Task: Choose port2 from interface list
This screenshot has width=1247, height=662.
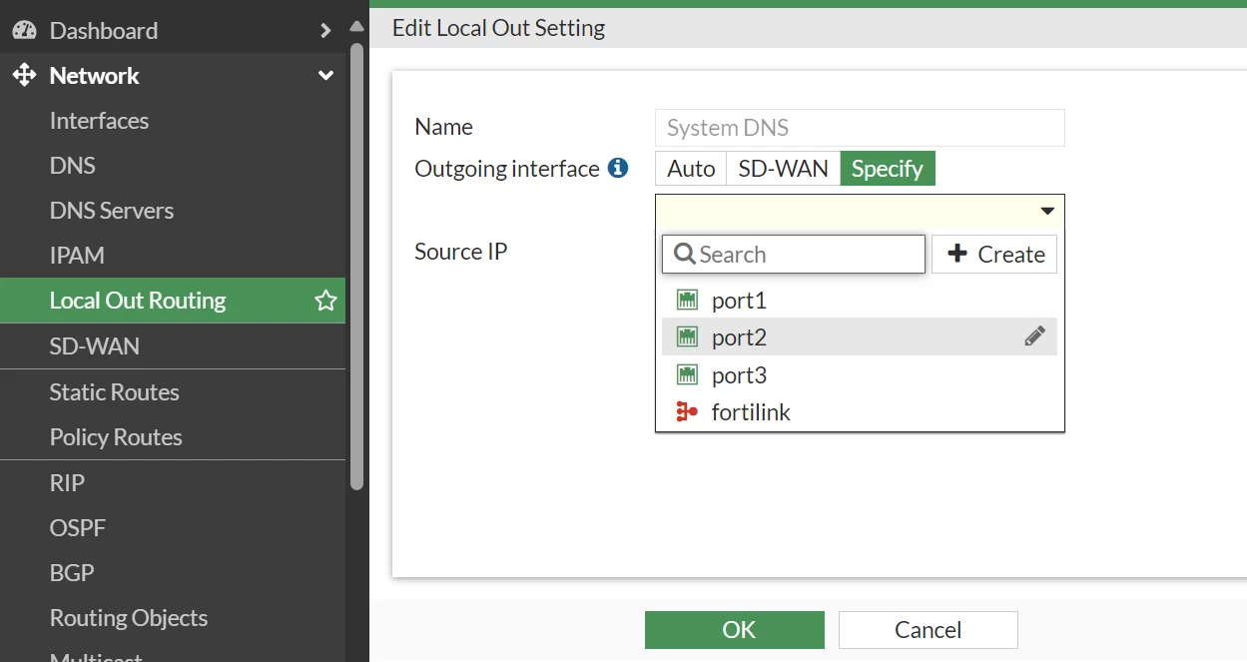Action: point(860,337)
